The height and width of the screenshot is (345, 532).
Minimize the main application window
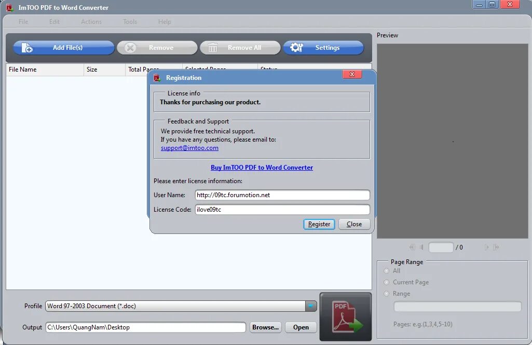pyautogui.click(x=479, y=5)
